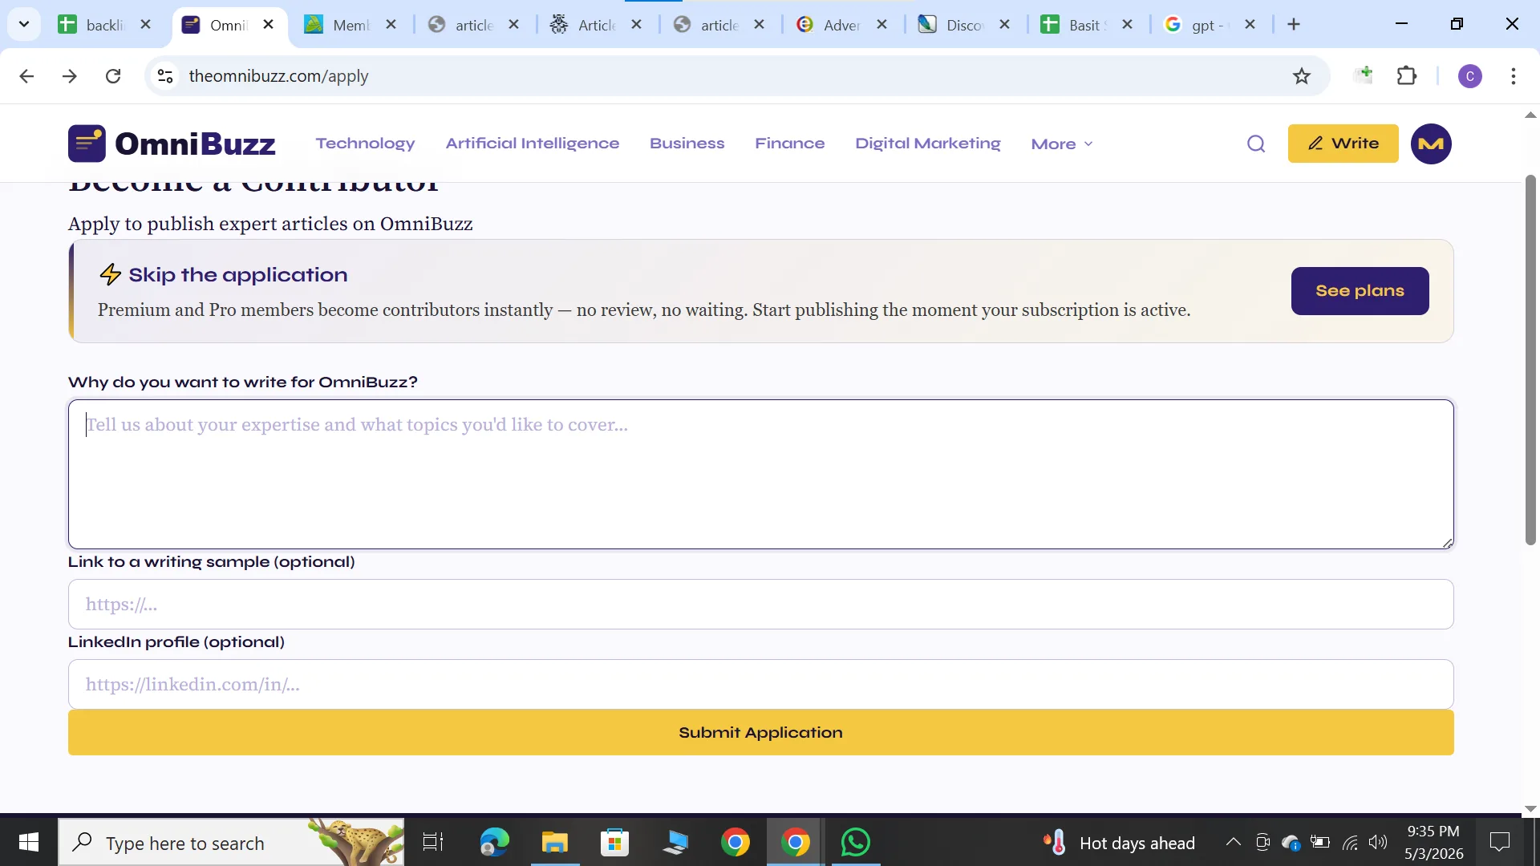Open File Explorer from taskbar

click(554, 842)
